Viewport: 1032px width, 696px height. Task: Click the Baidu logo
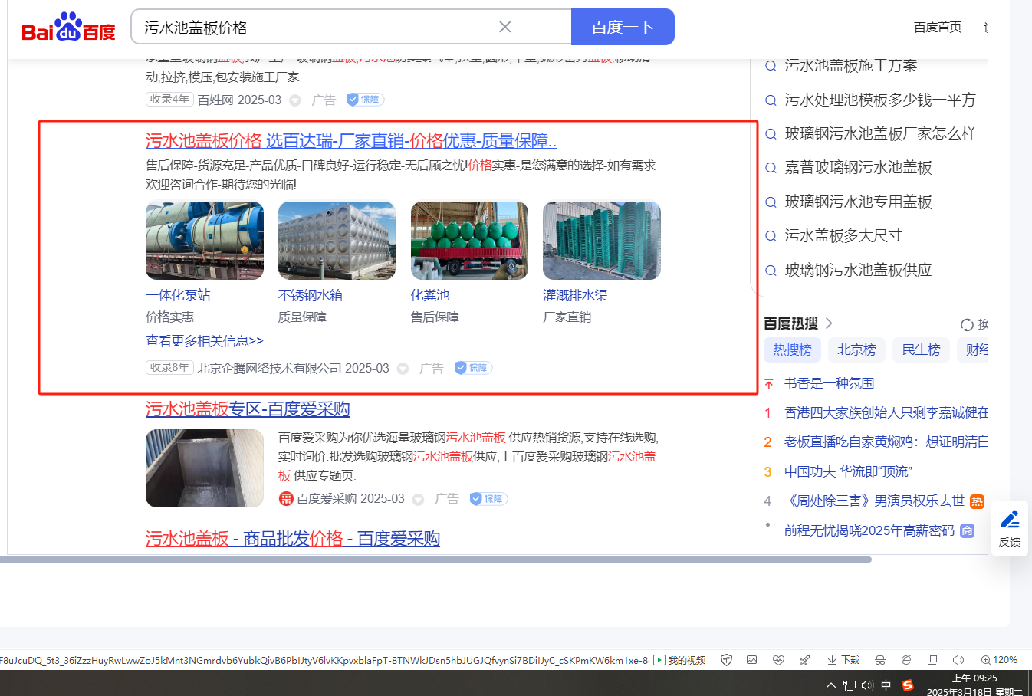[68, 28]
